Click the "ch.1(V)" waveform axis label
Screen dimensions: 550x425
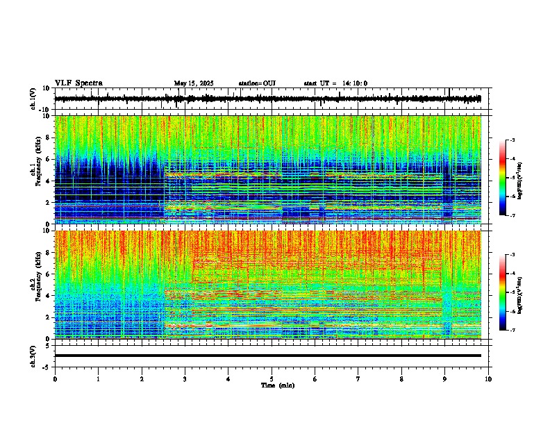click(x=33, y=99)
